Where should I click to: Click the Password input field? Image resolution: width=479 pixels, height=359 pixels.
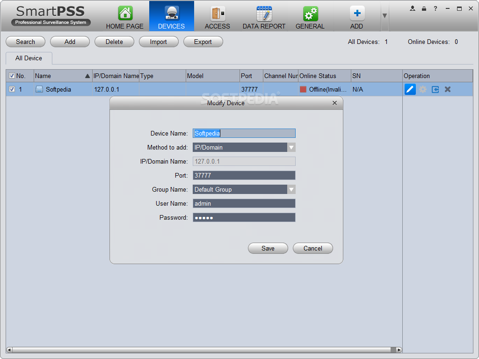click(x=244, y=218)
